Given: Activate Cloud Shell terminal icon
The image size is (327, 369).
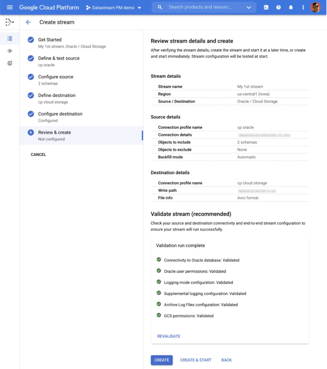Looking at the screenshot, I should tap(266, 7).
